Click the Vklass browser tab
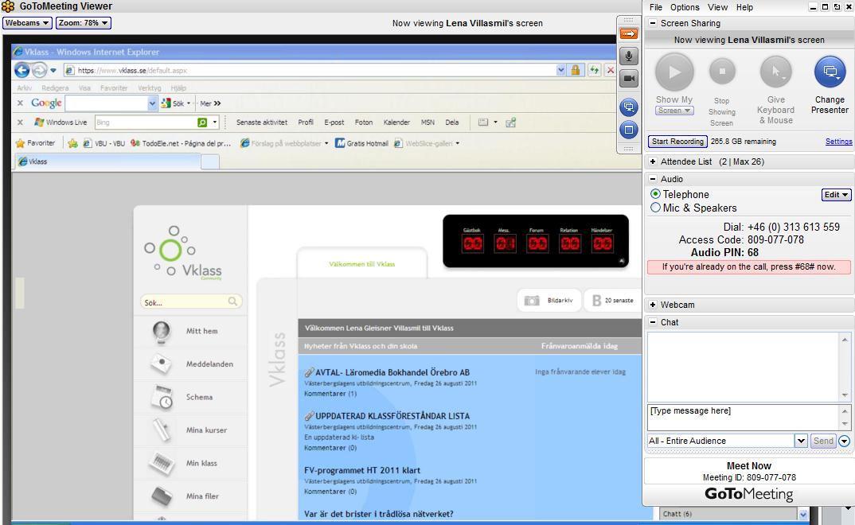 tap(107, 161)
